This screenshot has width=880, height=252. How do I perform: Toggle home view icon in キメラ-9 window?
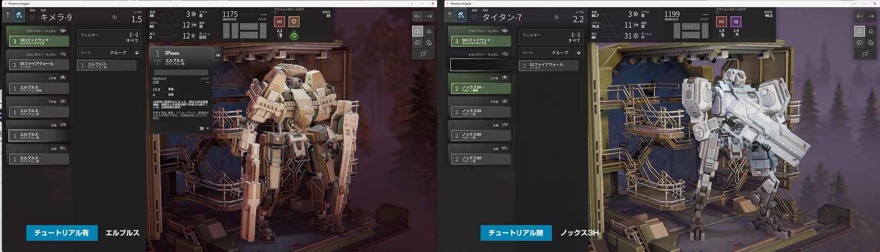pos(429,31)
